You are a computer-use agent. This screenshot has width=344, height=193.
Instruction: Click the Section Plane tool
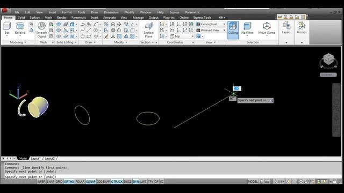148,30
